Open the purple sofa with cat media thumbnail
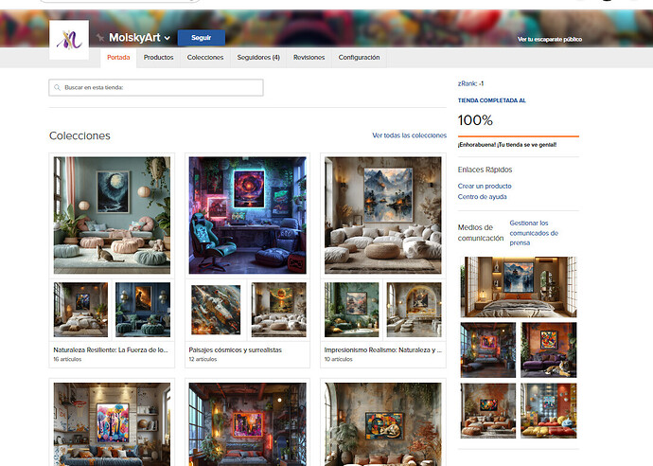Viewport: 653px width, 466px height. (549, 350)
